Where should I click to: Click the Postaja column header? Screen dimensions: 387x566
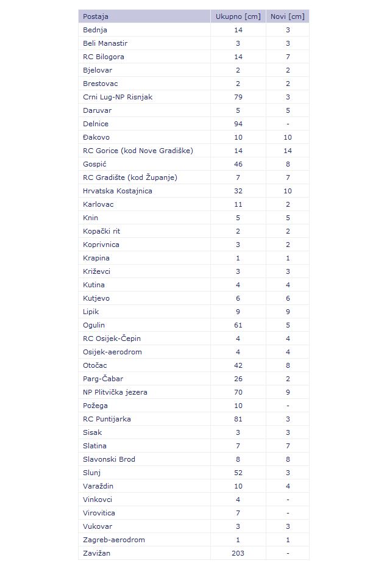coord(96,16)
